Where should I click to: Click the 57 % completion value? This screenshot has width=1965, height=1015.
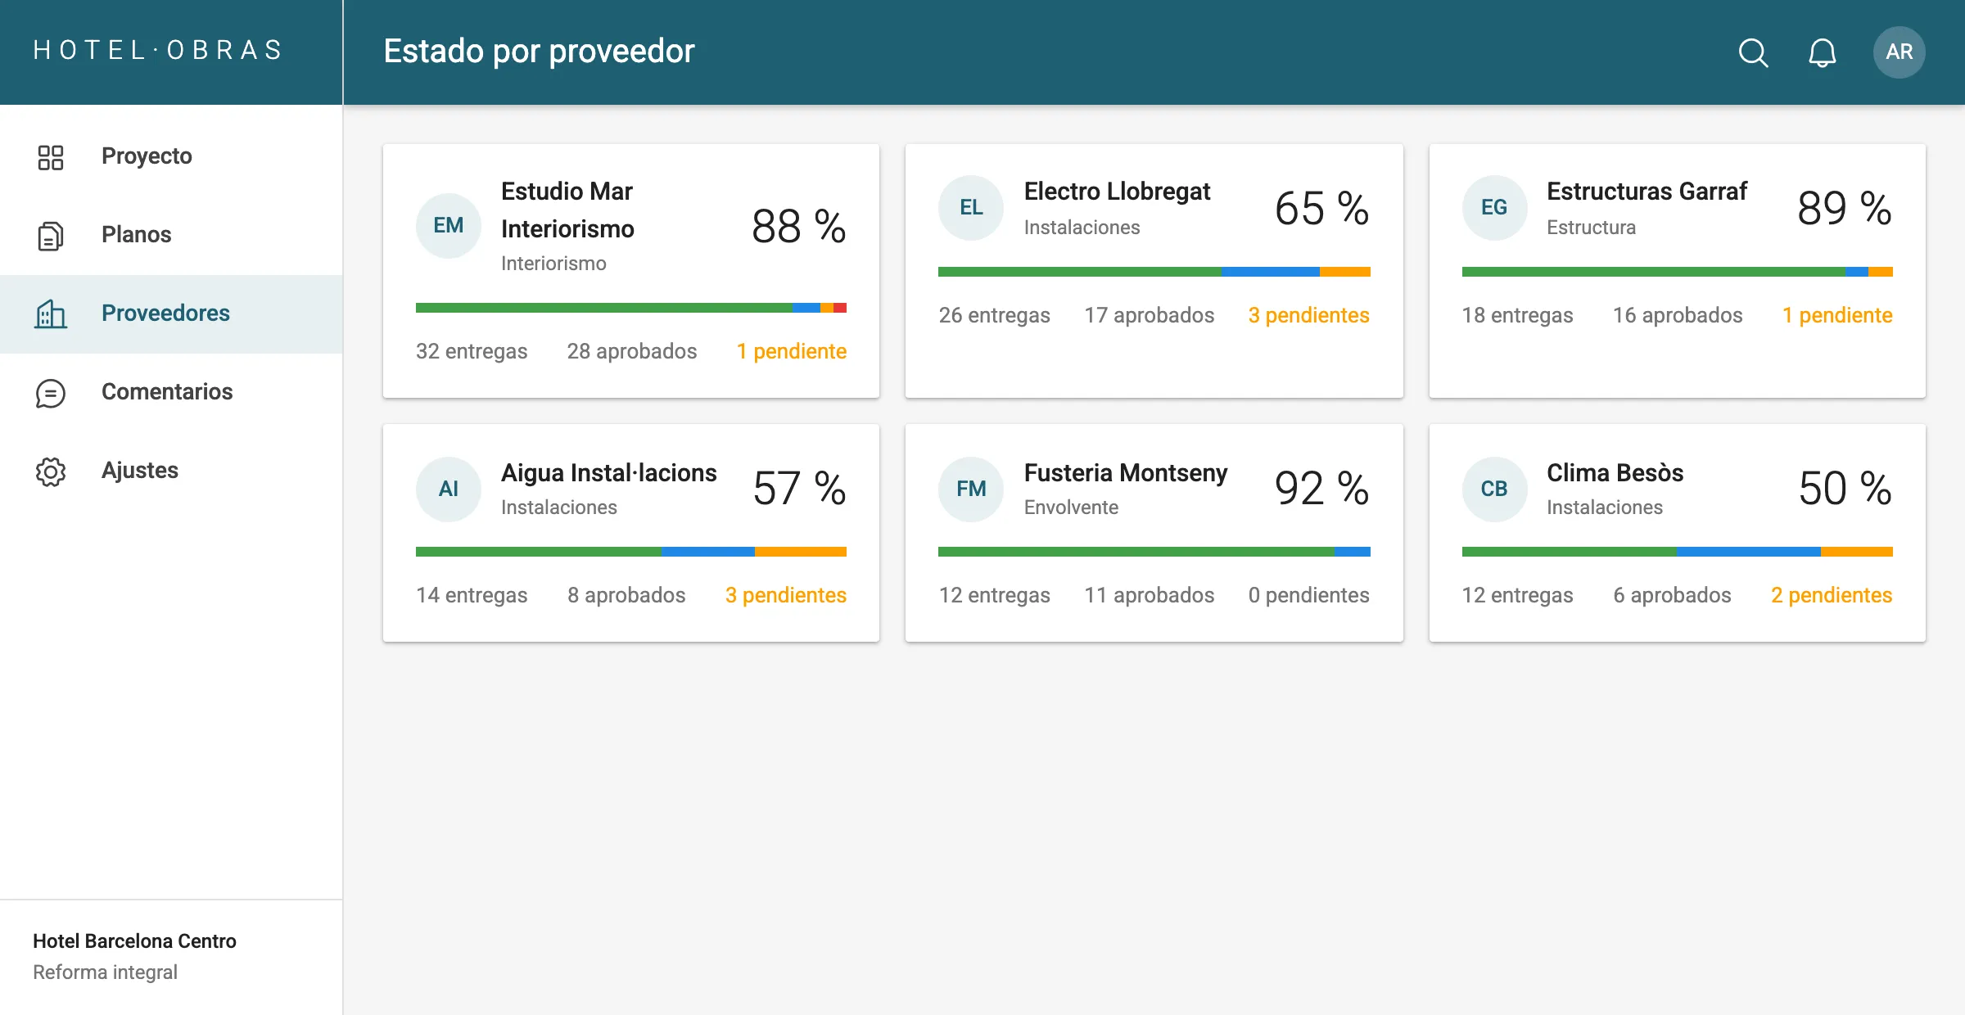tap(799, 489)
